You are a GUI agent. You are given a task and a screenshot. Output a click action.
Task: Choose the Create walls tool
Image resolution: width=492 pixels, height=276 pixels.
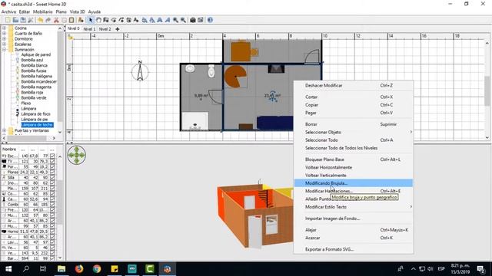pyautogui.click(x=106, y=20)
